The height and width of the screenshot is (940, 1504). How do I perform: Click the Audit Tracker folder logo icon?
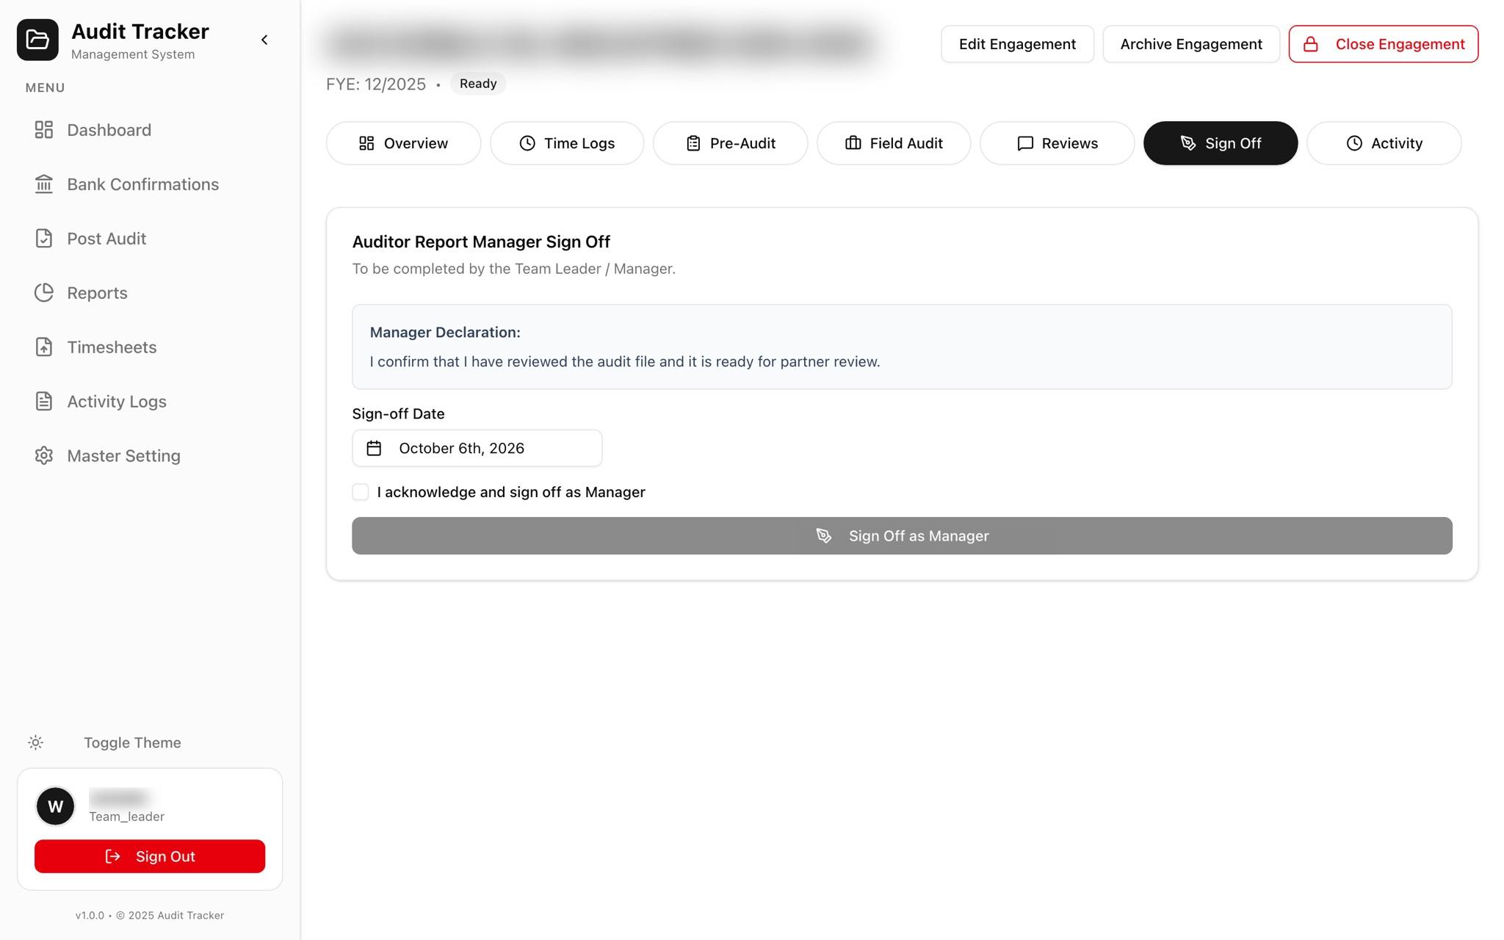tap(37, 40)
